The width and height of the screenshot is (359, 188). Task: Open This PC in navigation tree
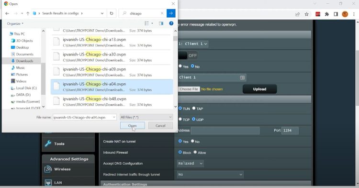17,34
